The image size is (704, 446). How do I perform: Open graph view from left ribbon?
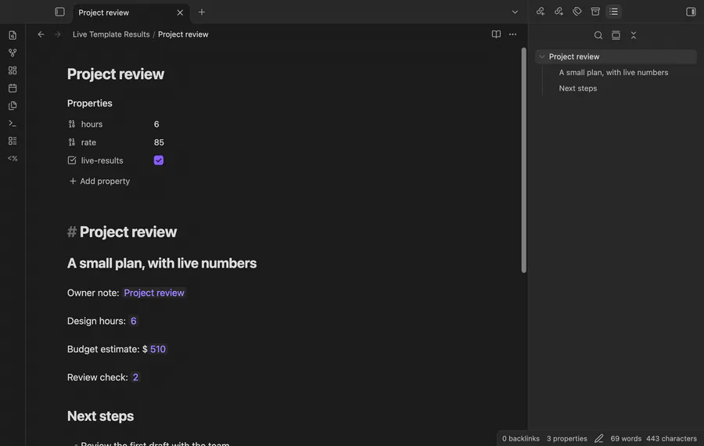click(x=13, y=53)
